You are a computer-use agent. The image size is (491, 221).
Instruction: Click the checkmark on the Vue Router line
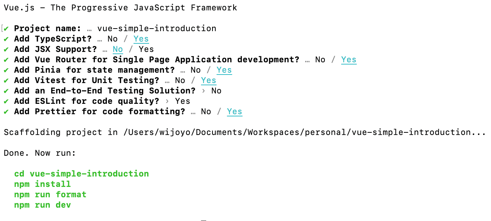point(6,60)
